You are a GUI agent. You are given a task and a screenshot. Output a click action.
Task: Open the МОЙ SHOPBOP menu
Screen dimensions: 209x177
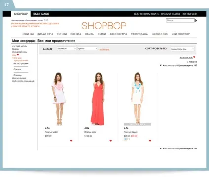(180, 34)
